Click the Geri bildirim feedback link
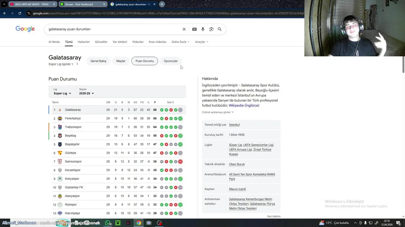The height and width of the screenshot is (227, 405). pos(274,217)
